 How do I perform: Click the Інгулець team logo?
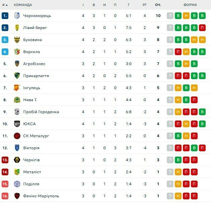click(17, 88)
